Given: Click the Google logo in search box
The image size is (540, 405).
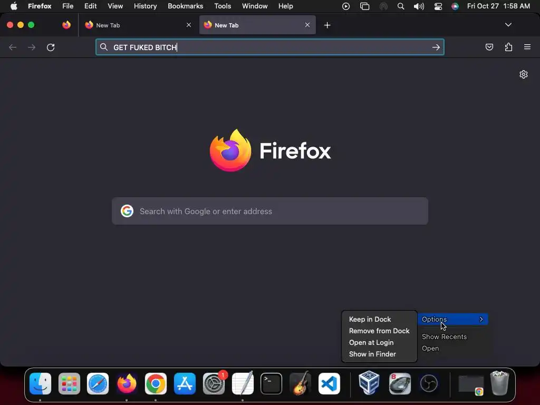Looking at the screenshot, I should 127,211.
